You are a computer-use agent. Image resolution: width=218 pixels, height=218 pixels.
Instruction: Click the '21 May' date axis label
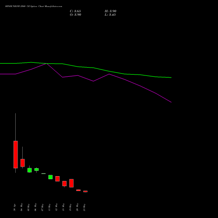[84, 207]
